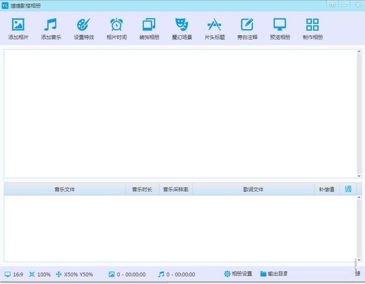Open 相册设置 album settings gear
The image size is (365, 284).
click(238, 274)
